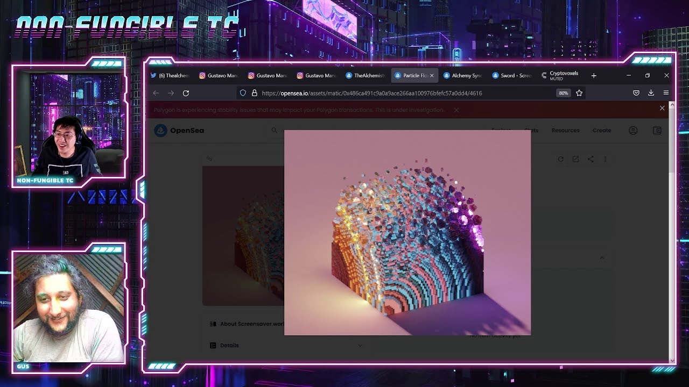Open the second Gustavo Instagram tab
Image resolution: width=689 pixels, height=387 pixels.
(267, 76)
